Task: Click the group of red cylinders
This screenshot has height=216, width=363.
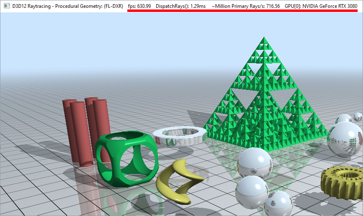Action: (x=87, y=131)
